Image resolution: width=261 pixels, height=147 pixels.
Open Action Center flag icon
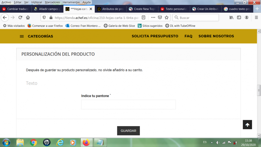(229, 143)
